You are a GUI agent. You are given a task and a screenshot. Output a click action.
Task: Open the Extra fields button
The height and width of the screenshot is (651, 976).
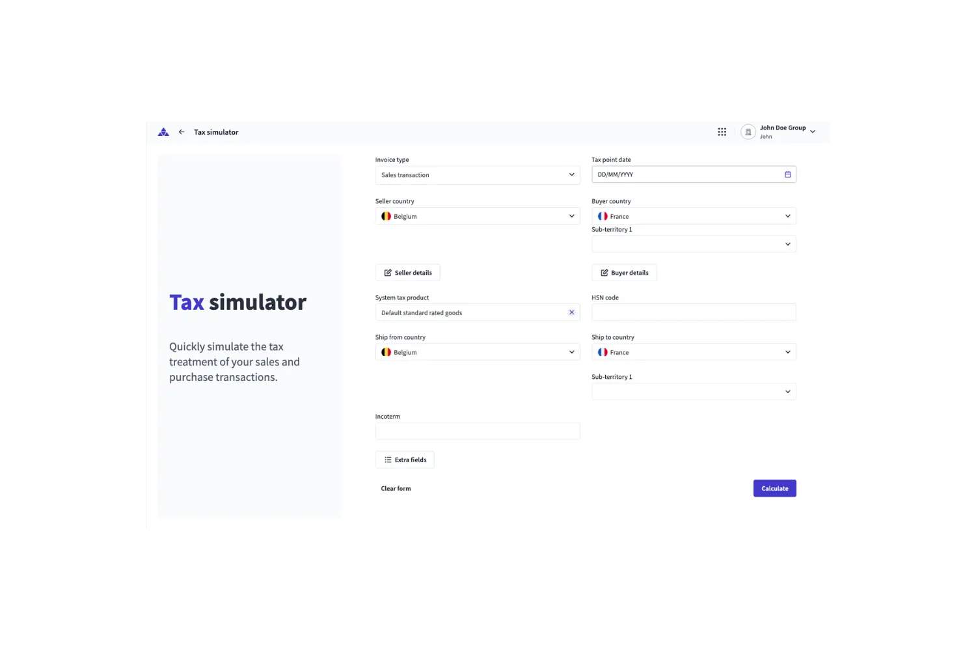click(x=405, y=460)
